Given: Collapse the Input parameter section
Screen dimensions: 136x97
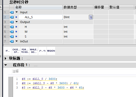Looking at the screenshot, I should (17, 12).
